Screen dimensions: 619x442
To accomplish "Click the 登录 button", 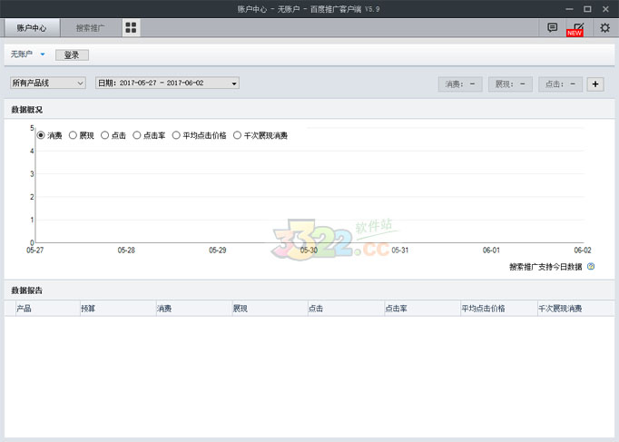I will [72, 54].
